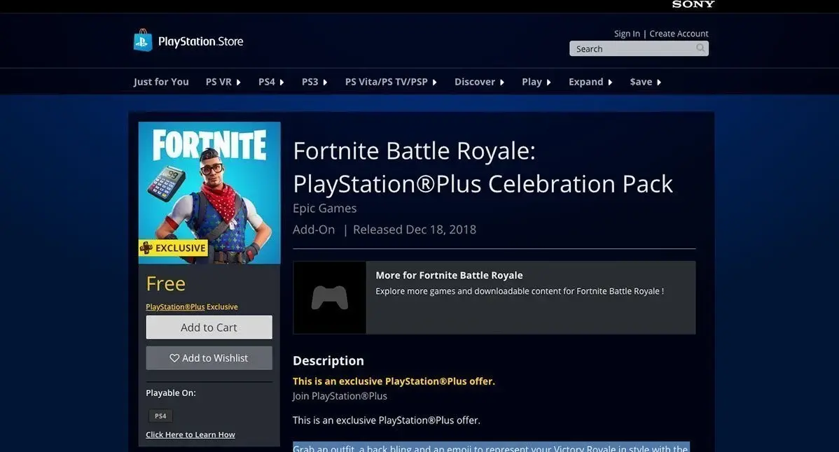Select the Just for You menu item
The width and height of the screenshot is (839, 452).
coord(161,82)
